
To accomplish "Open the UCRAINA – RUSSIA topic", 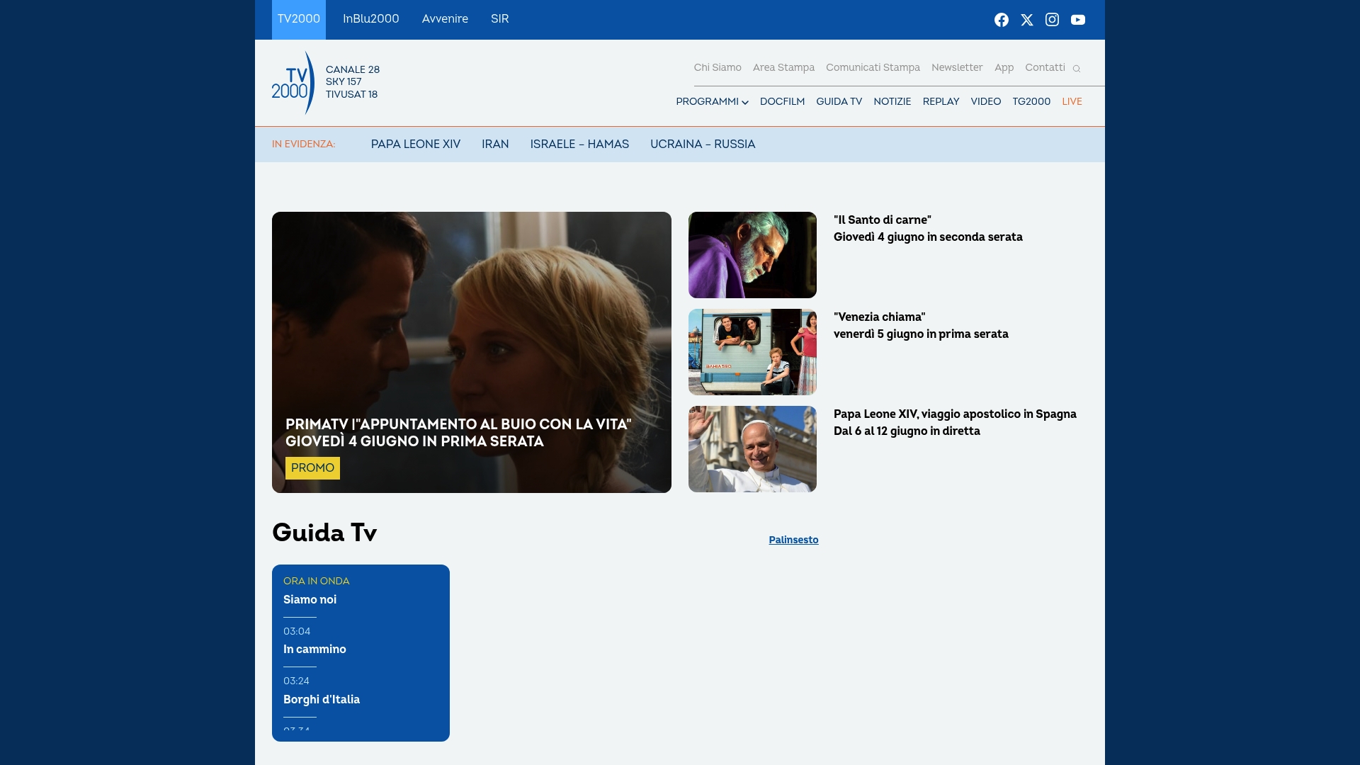I will 703,144.
